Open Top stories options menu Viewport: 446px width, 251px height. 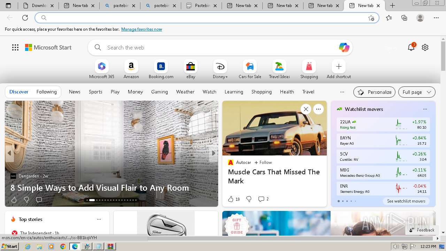[99, 219]
